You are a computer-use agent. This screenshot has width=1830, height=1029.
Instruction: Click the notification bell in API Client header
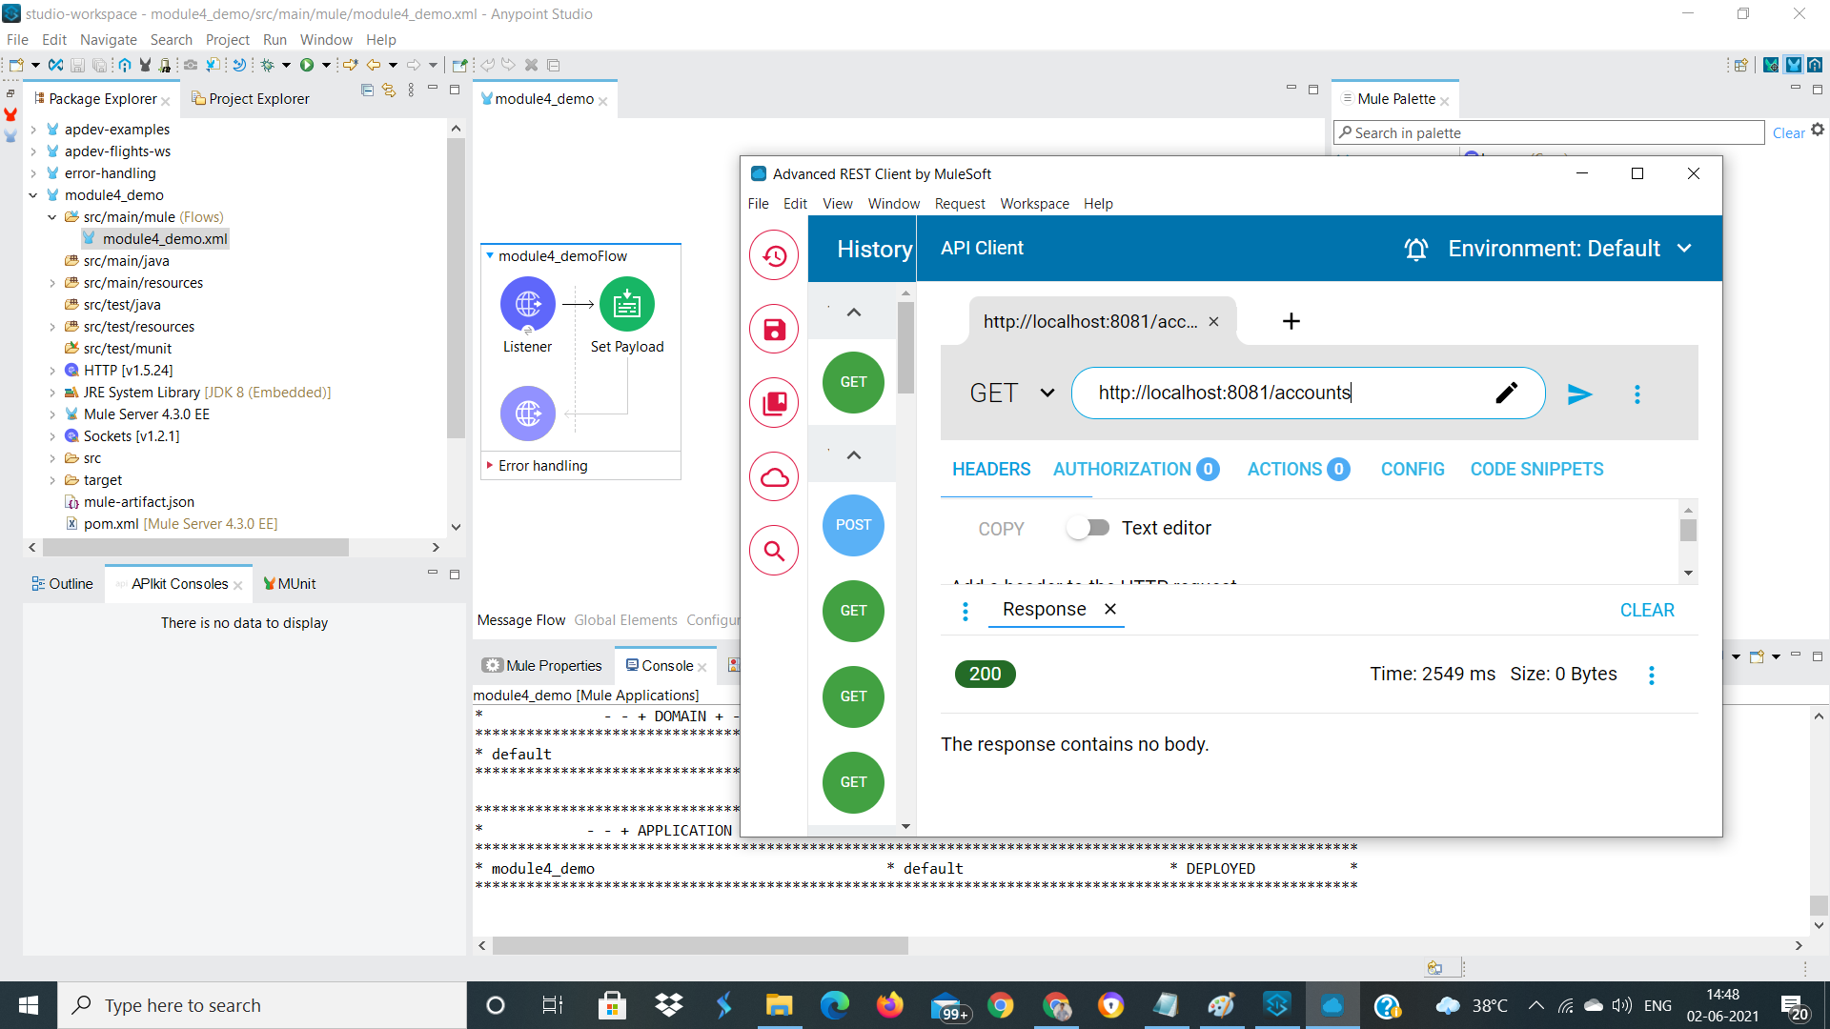[x=1416, y=249]
